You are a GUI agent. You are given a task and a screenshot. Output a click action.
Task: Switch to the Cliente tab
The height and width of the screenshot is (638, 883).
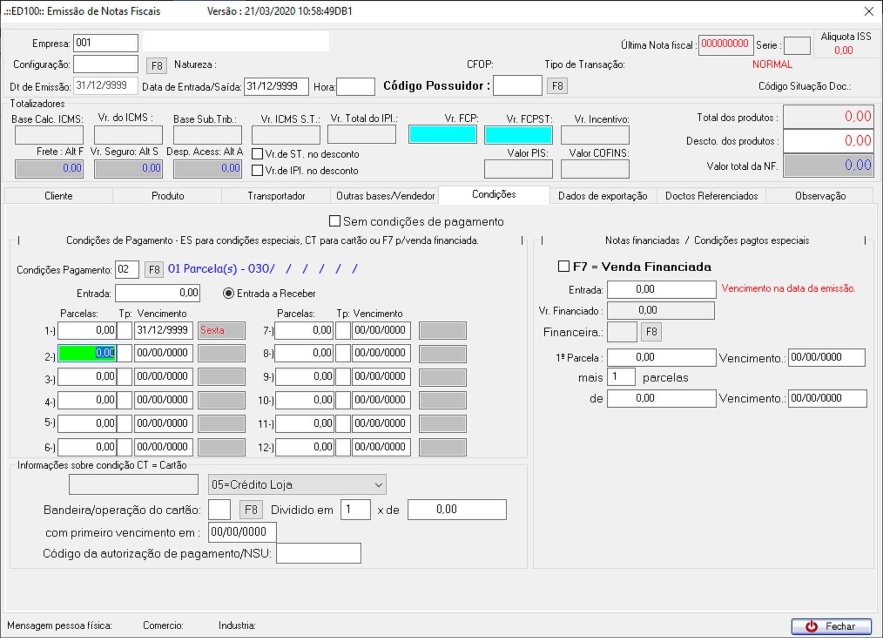[x=58, y=196]
